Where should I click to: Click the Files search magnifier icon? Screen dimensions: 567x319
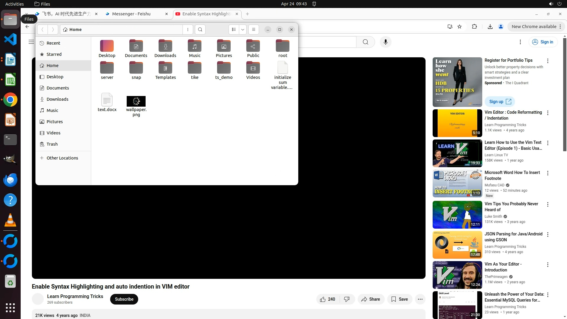[x=200, y=30]
